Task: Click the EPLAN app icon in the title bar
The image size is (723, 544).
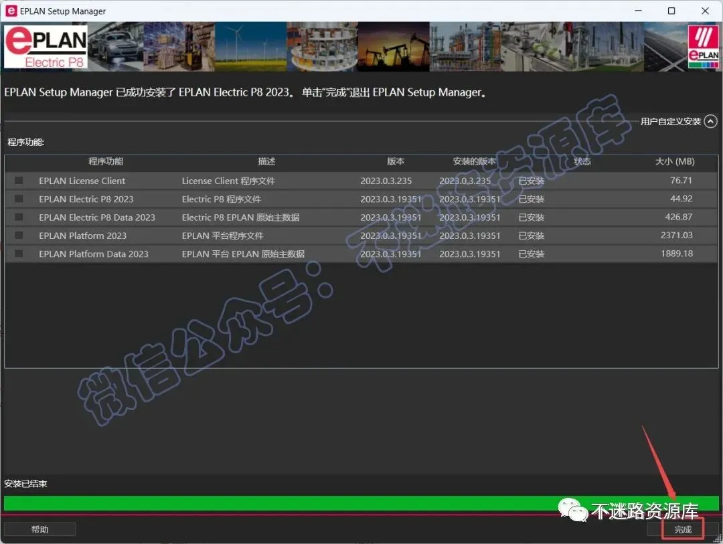Action: tap(11, 11)
